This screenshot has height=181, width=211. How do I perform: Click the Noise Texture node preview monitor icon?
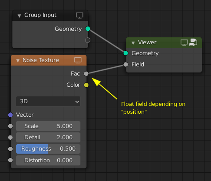[x=78, y=60]
